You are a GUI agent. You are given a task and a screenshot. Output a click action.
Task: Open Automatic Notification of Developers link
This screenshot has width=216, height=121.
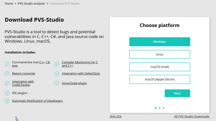point(37,101)
